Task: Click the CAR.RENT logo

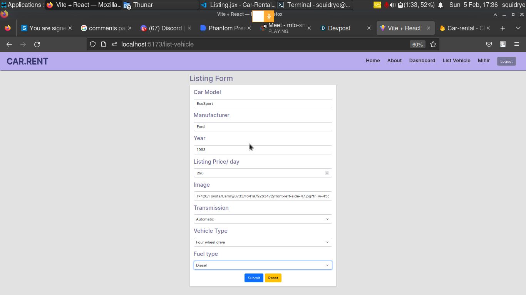Action: coord(27,61)
